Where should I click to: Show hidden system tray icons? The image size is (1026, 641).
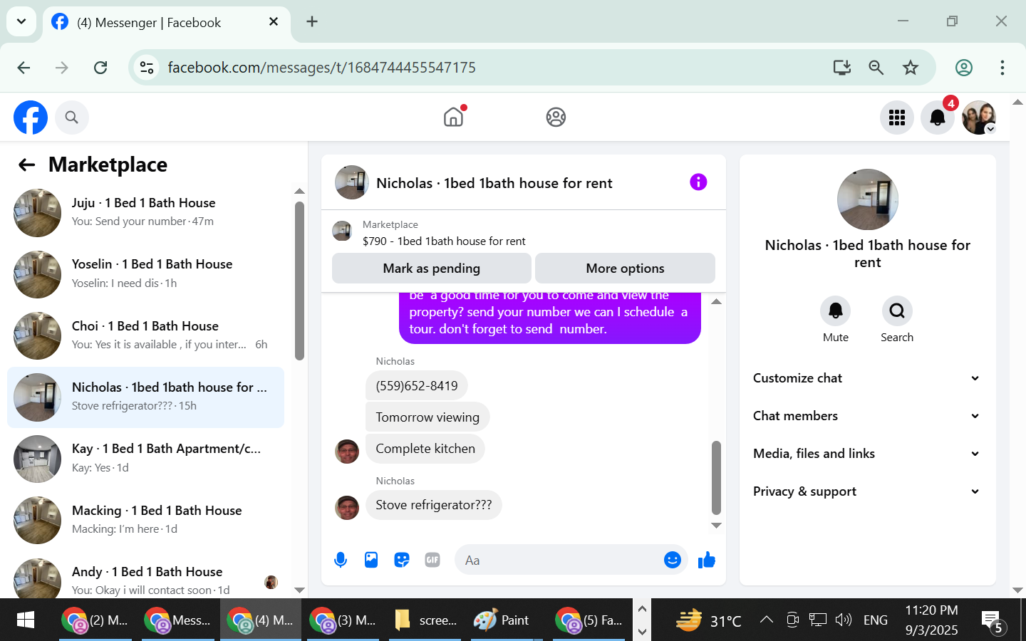point(767,620)
